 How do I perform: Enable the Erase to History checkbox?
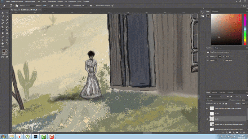[95, 6]
